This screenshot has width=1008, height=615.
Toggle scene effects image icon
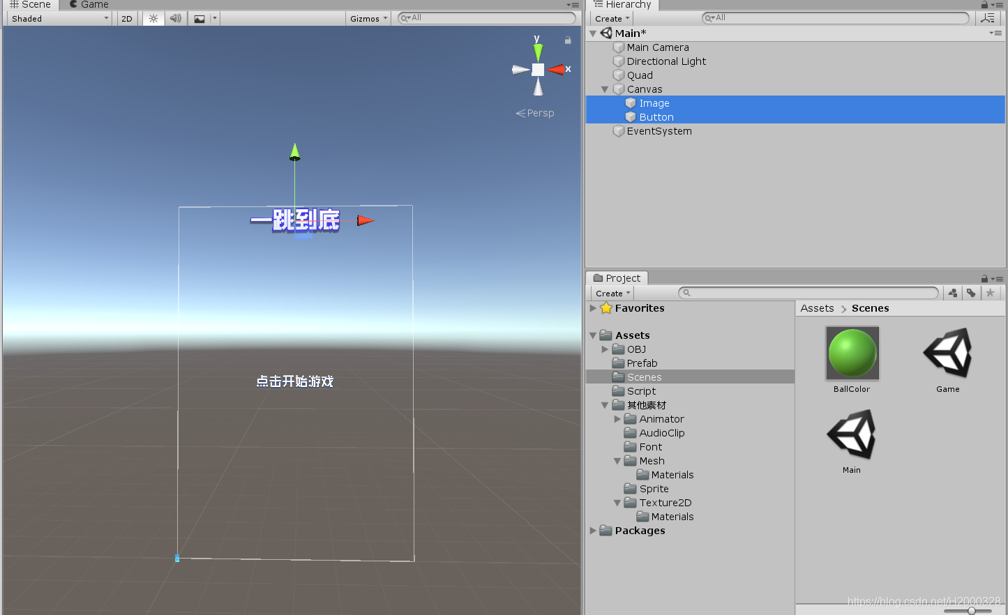click(200, 19)
